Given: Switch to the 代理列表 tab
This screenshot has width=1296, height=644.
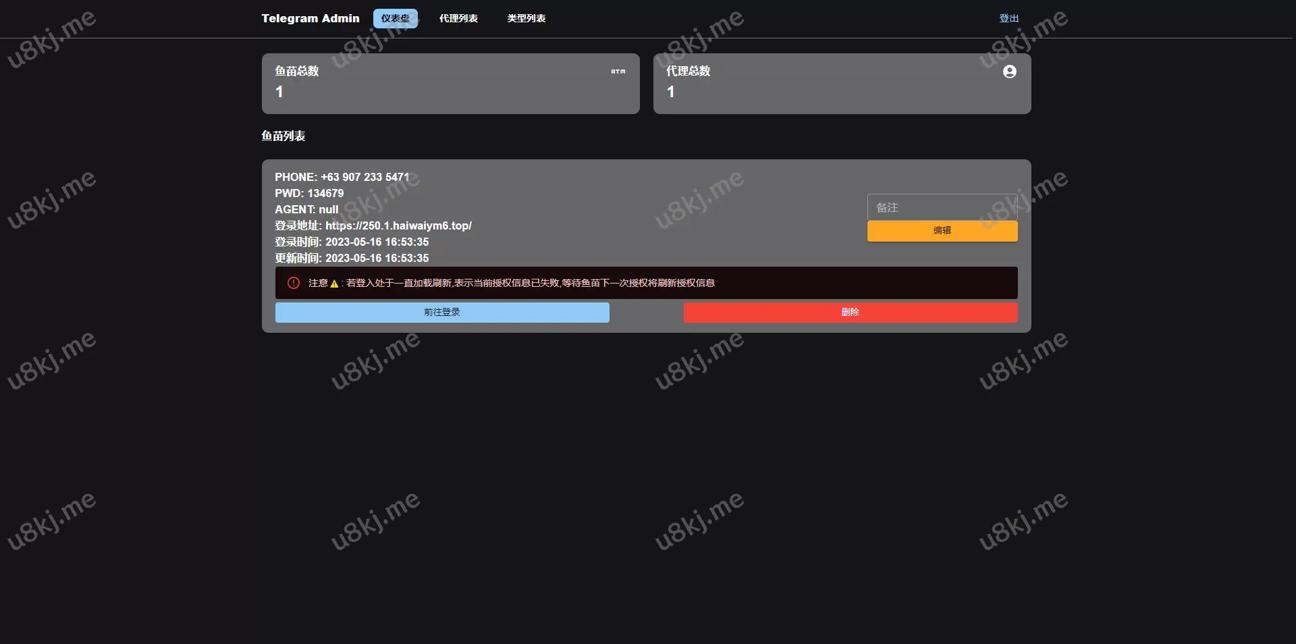Looking at the screenshot, I should tap(458, 19).
